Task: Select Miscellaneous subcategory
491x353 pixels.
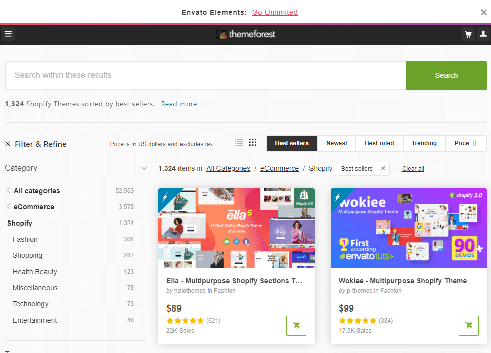Action: [35, 288]
